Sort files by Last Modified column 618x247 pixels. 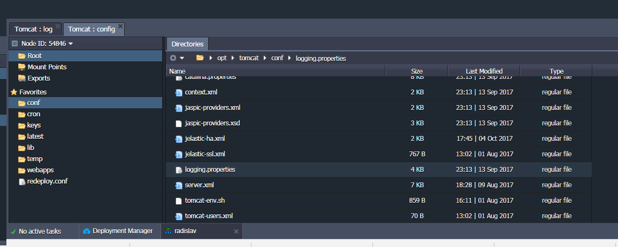click(484, 71)
